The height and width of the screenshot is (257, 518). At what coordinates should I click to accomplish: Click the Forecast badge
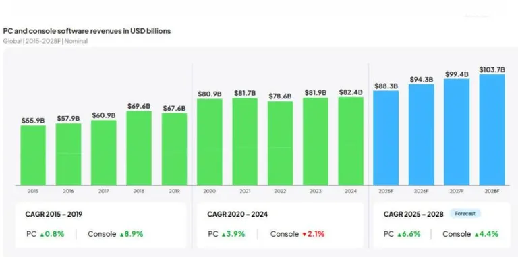pos(465,214)
